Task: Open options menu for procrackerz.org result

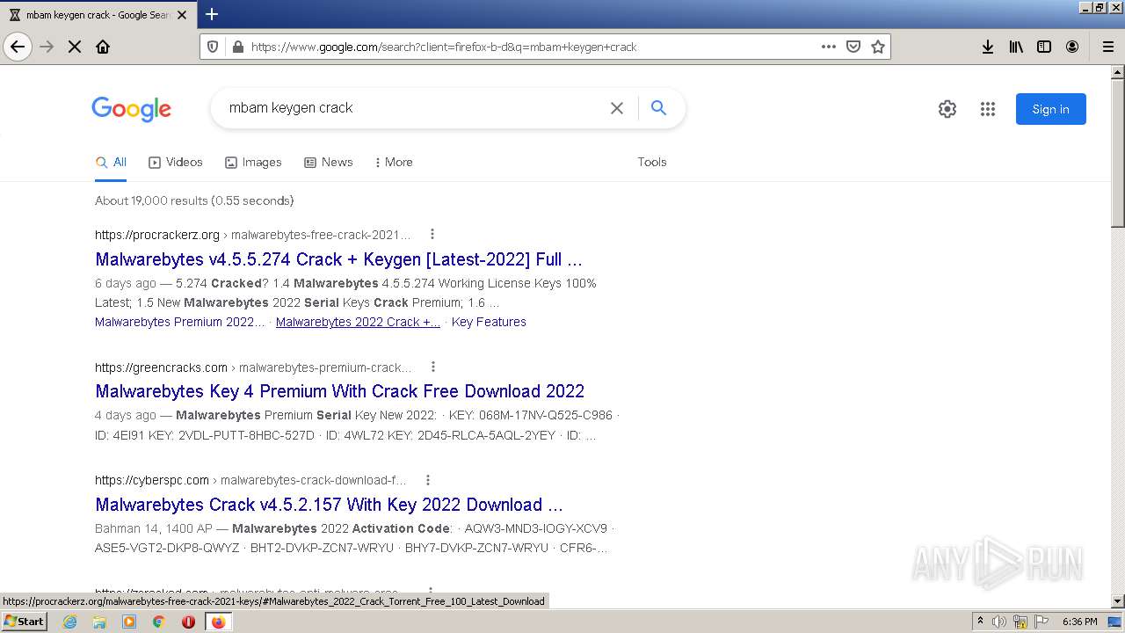Action: [432, 234]
